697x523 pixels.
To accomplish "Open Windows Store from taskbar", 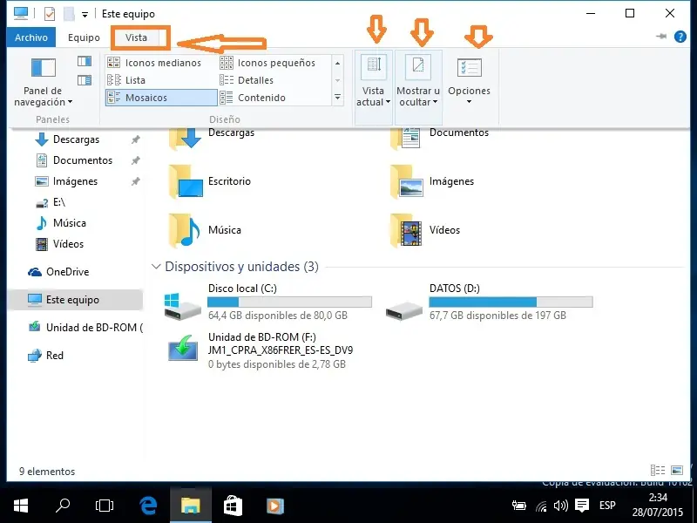I will (233, 506).
